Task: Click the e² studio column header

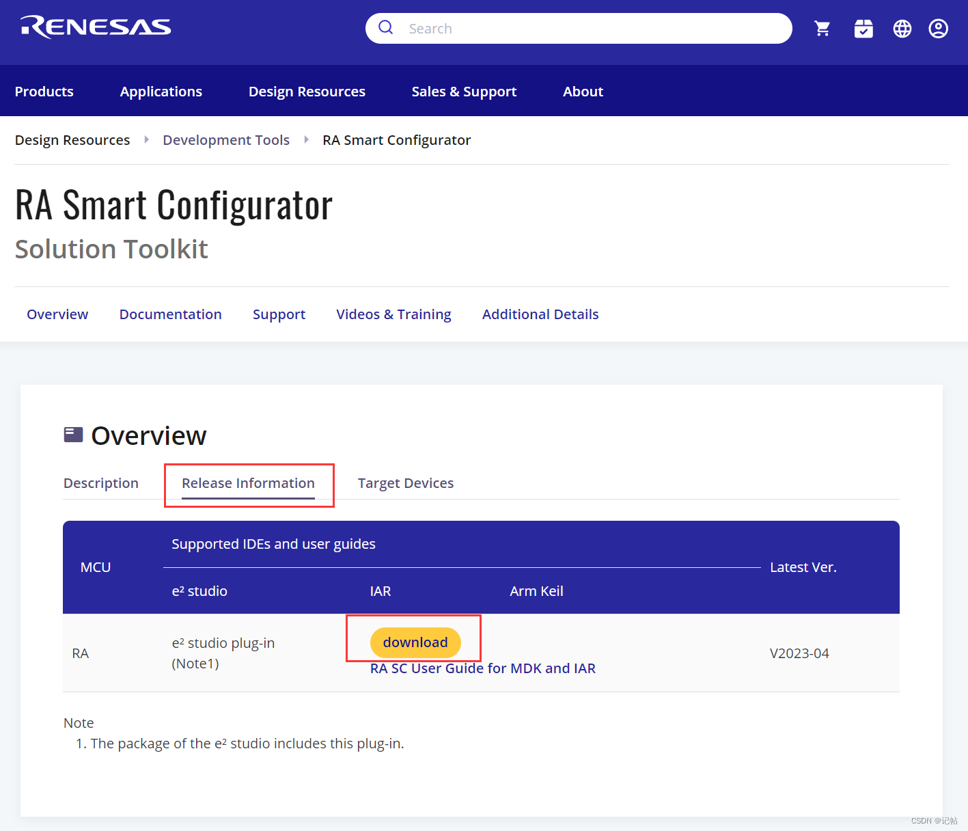Action: 199,591
